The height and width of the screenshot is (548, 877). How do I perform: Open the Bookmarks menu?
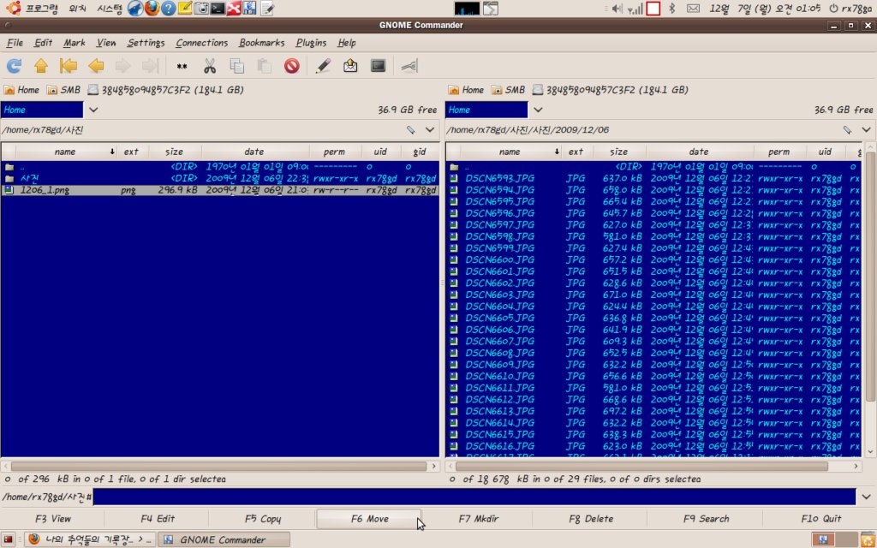(262, 43)
